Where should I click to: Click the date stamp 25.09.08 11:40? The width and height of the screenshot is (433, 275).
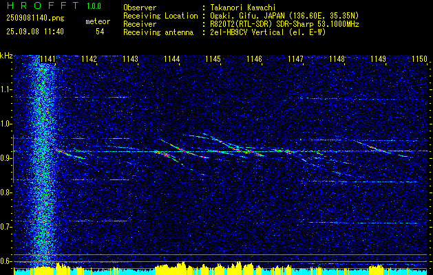pos(35,32)
